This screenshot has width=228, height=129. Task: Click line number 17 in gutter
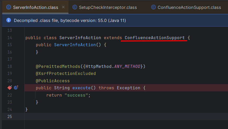tap(10, 59)
